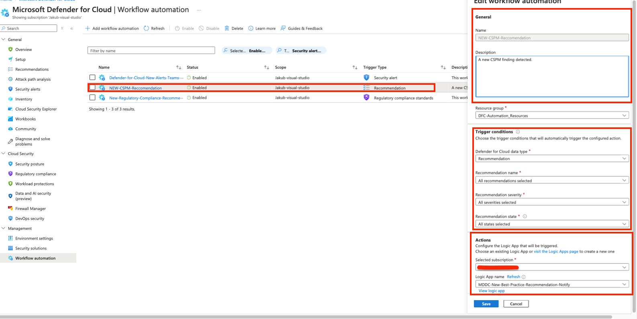The height and width of the screenshot is (319, 637).
Task: Open the Defender for Cloud data type dropdown
Action: coord(552,159)
